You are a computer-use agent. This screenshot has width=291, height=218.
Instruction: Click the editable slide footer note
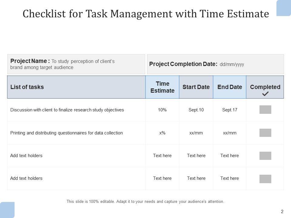pyautogui.click(x=145, y=201)
